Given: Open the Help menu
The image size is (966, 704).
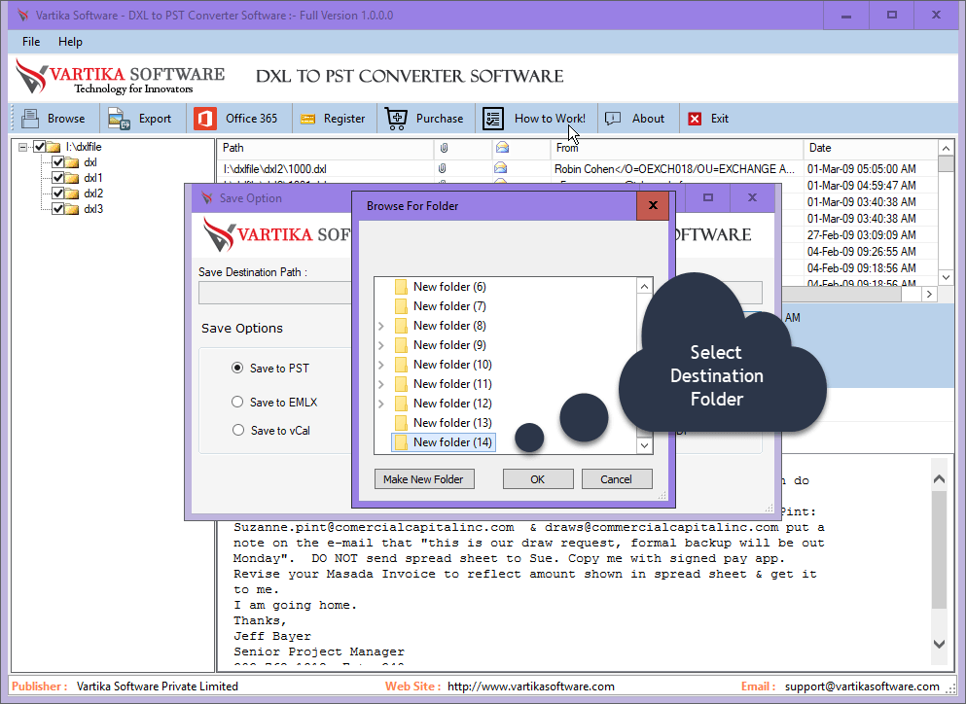Looking at the screenshot, I should tap(70, 41).
